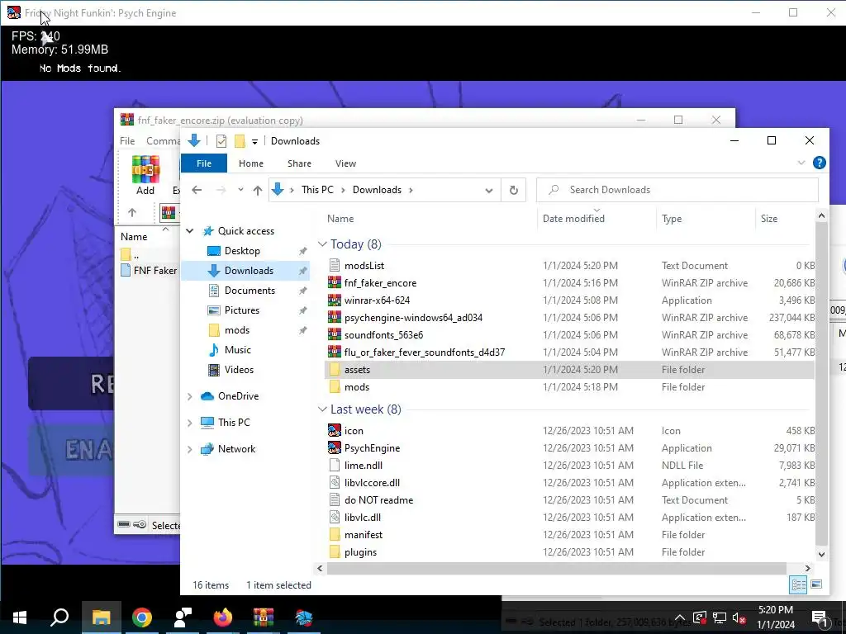This screenshot has height=634, width=846.
Task: Click the horizontal scrollbar in file list
Action: (556, 568)
